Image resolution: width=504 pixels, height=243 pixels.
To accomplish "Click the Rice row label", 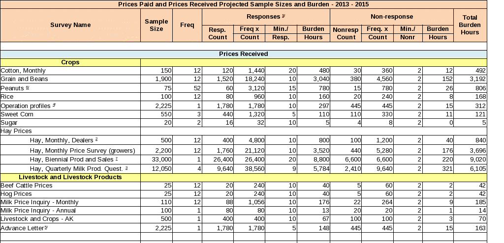I will click(7, 97).
